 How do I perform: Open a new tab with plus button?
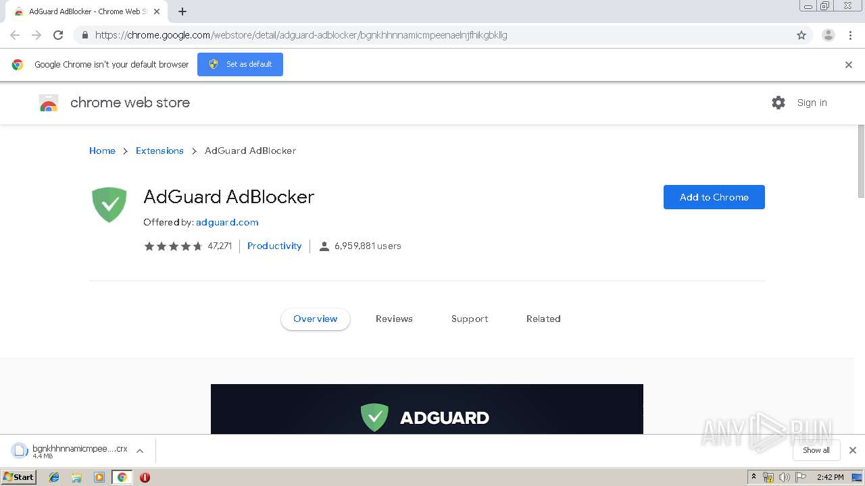pyautogui.click(x=182, y=11)
